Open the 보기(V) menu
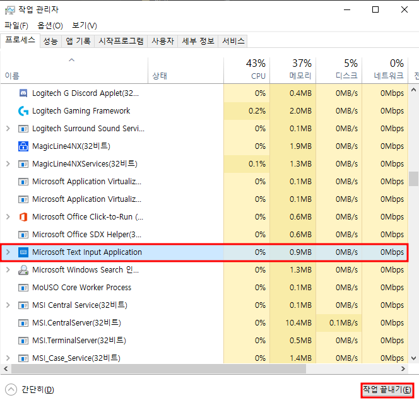419x405 pixels. pyautogui.click(x=85, y=26)
